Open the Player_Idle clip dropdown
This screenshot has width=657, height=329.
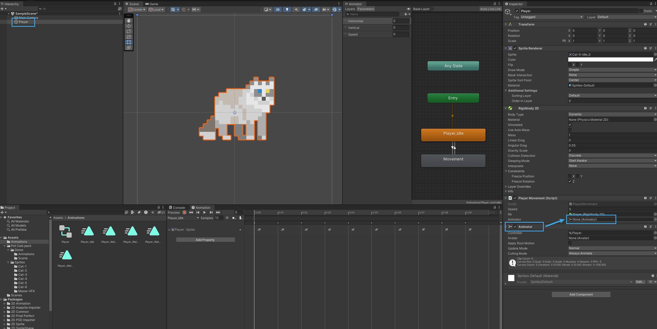tap(183, 218)
